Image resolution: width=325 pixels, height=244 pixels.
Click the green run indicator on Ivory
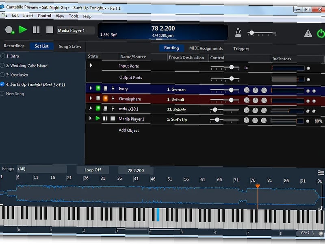(x=98, y=88)
